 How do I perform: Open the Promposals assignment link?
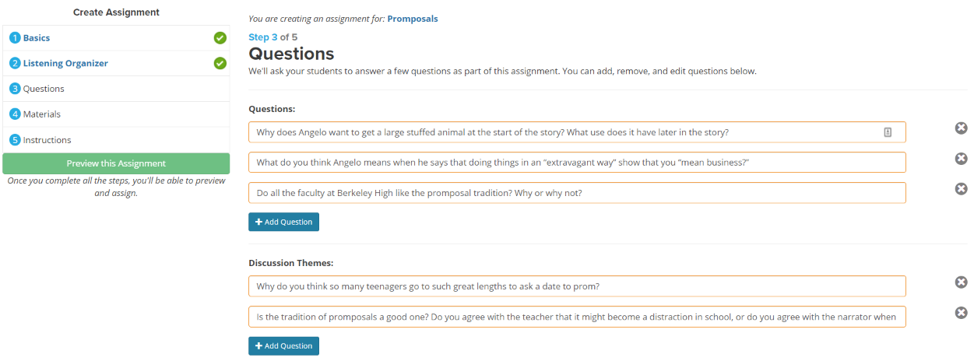tap(413, 19)
